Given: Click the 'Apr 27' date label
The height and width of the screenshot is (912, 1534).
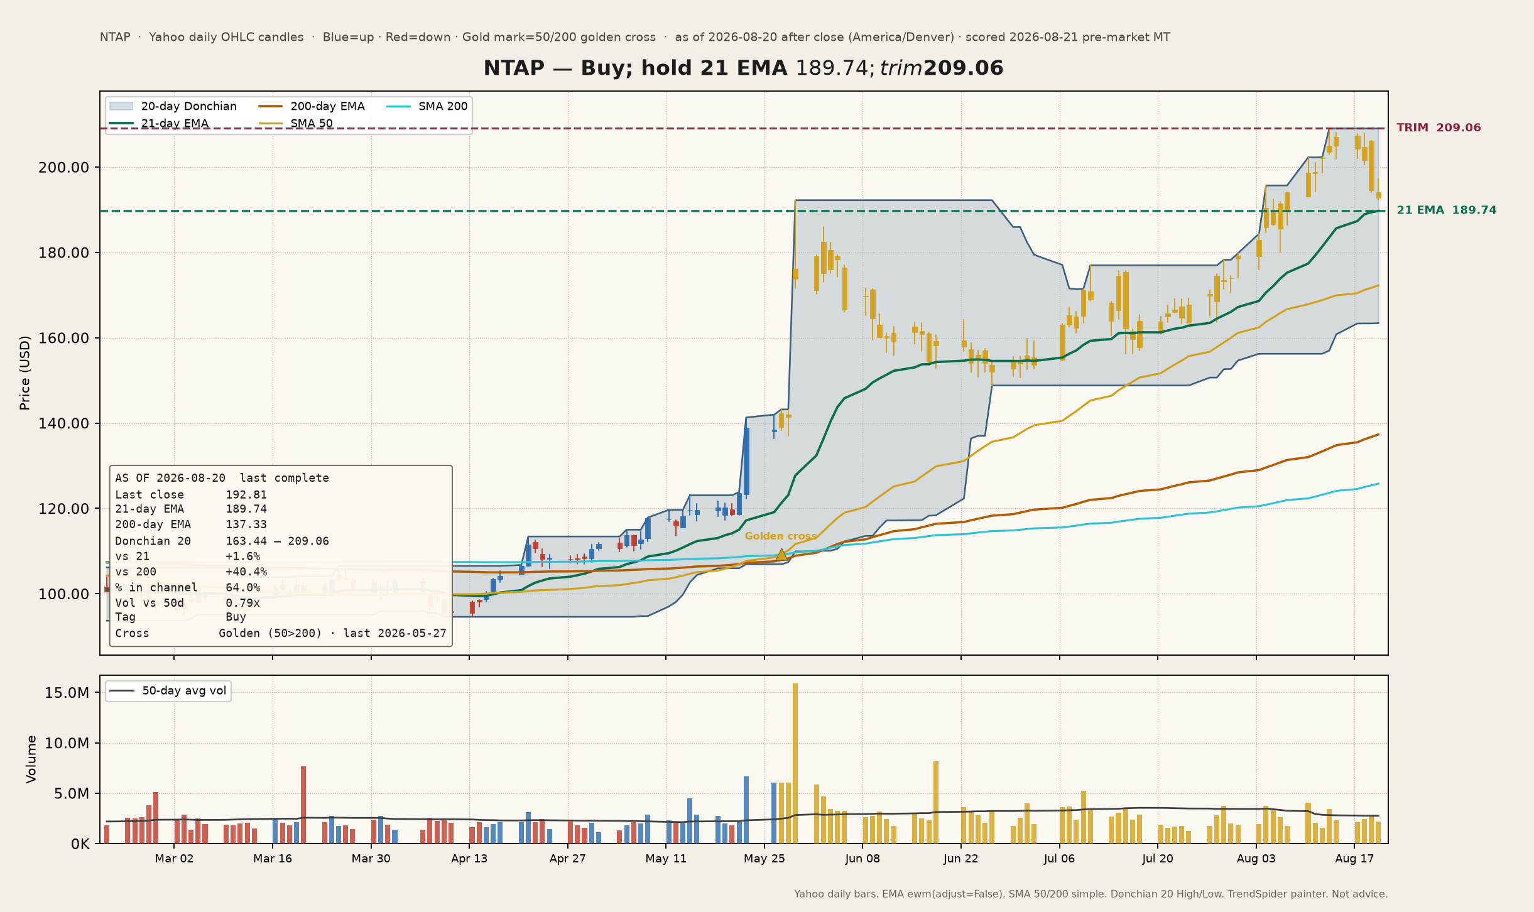Looking at the screenshot, I should click(567, 859).
